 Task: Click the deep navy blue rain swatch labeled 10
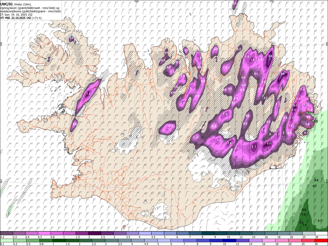tap(229, 240)
